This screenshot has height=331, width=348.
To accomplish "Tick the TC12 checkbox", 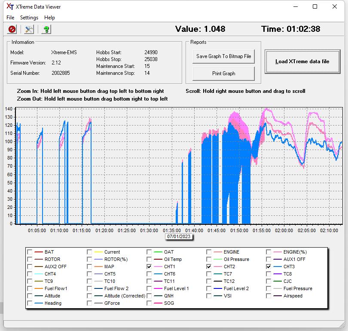I will point(209,281).
